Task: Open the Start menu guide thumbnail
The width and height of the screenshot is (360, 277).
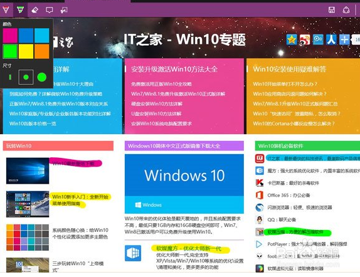Action: click(x=28, y=204)
